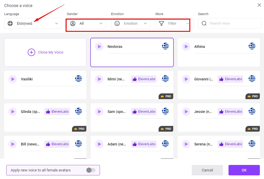Click the search magnifier icon

[x=204, y=23]
